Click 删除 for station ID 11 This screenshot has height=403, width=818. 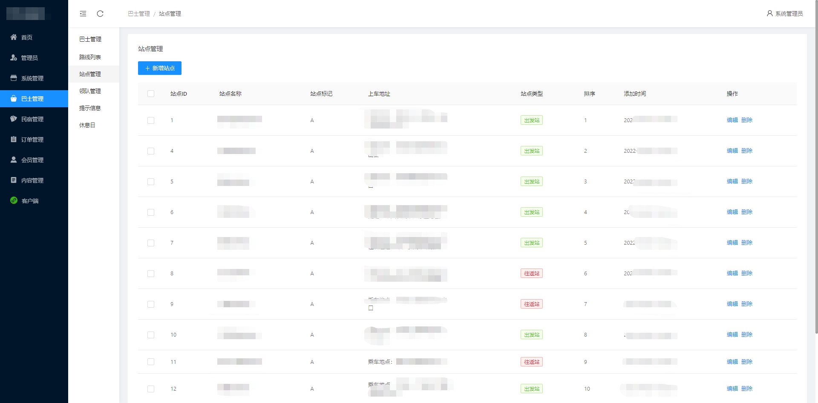747,362
